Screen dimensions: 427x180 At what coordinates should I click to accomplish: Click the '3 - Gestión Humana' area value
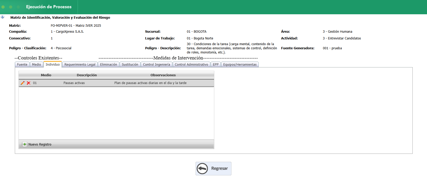tap(338, 32)
